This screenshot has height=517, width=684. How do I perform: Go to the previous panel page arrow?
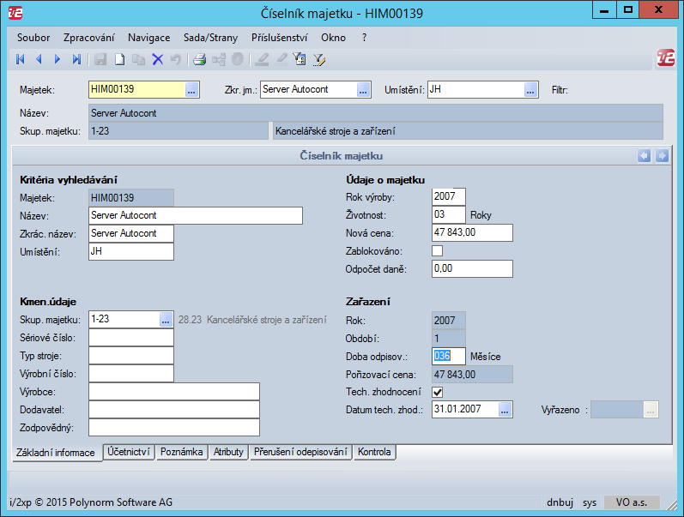tap(644, 156)
